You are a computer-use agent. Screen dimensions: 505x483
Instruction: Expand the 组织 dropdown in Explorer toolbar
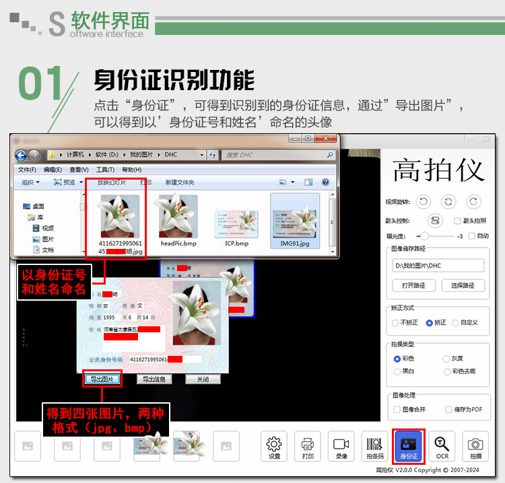coord(31,182)
